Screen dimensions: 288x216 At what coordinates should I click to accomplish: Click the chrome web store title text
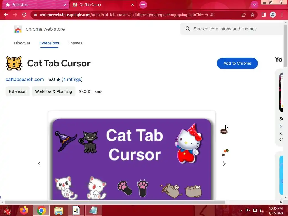45,29
